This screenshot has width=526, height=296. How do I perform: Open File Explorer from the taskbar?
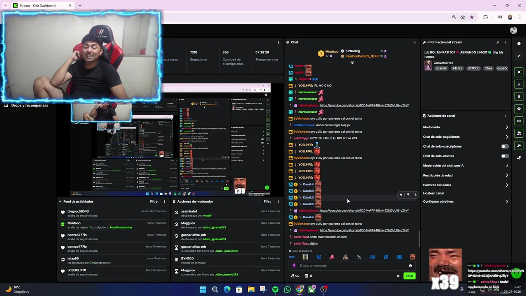point(251,289)
